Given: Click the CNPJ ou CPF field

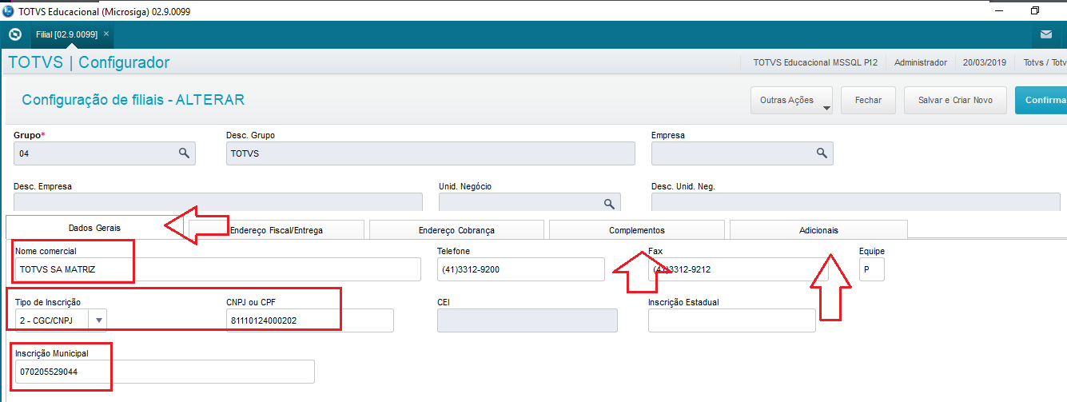Looking at the screenshot, I should (x=310, y=320).
